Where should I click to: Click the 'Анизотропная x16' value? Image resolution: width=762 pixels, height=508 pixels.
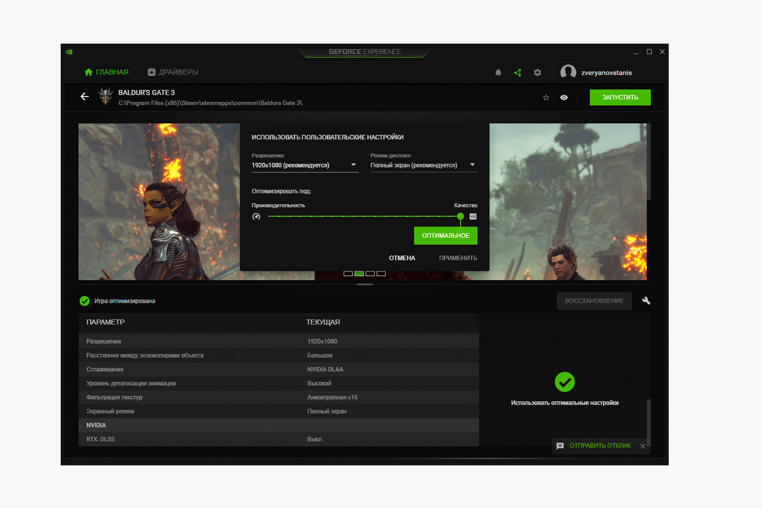tap(332, 397)
